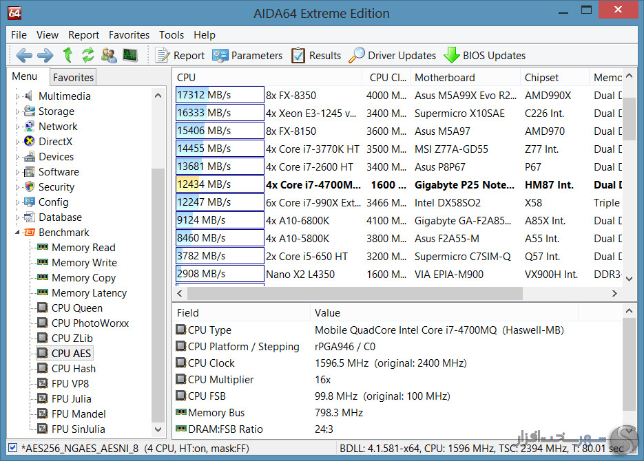The image size is (644, 461).
Task: Switch to the Favorites tab
Action: [x=73, y=77]
